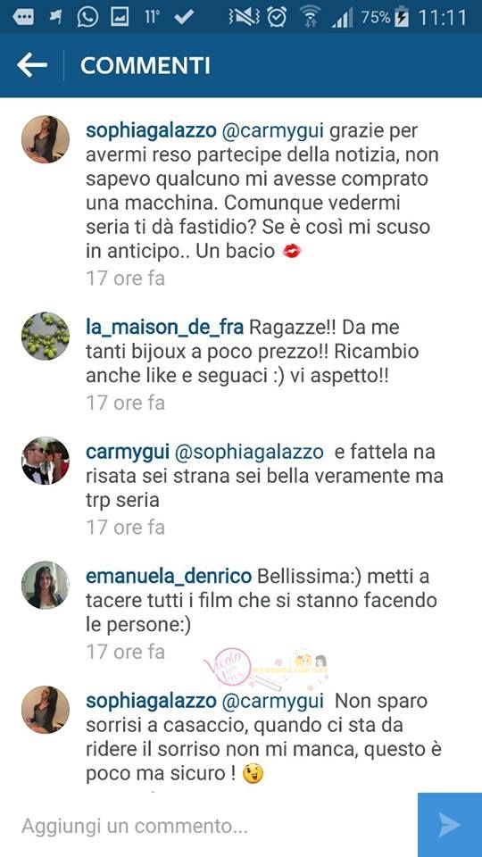Open emanuela_denrico profile picture
This screenshot has width=482, height=857.
click(46, 586)
